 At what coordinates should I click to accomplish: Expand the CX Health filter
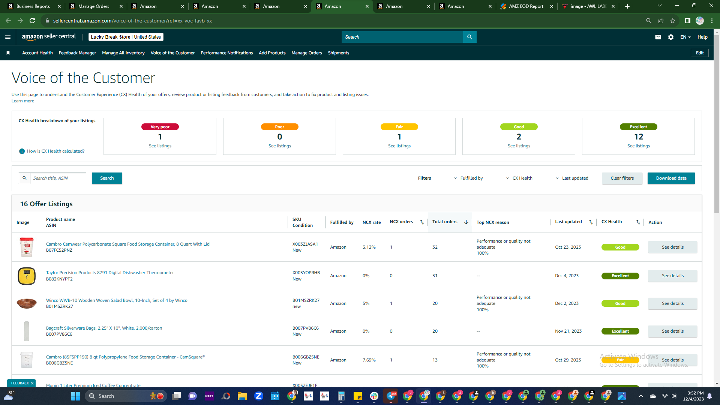point(519,178)
